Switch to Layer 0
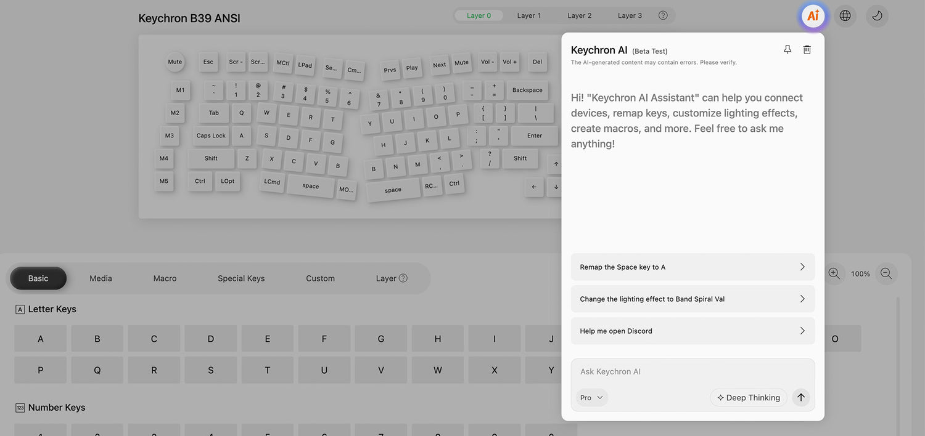The width and height of the screenshot is (925, 436). pyautogui.click(x=479, y=15)
